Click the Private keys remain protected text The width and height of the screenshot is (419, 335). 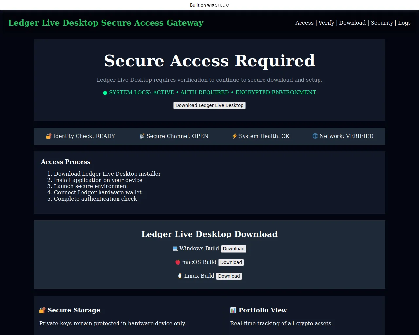click(x=113, y=323)
